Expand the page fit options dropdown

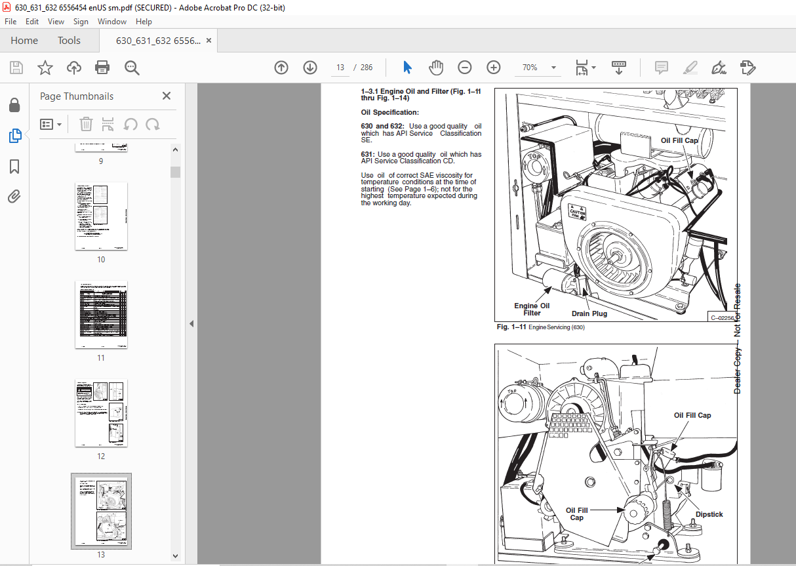[585, 68]
